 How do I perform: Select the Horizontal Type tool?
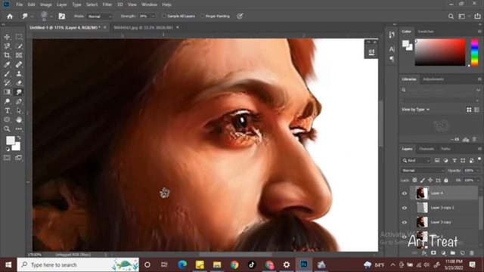coord(7,110)
